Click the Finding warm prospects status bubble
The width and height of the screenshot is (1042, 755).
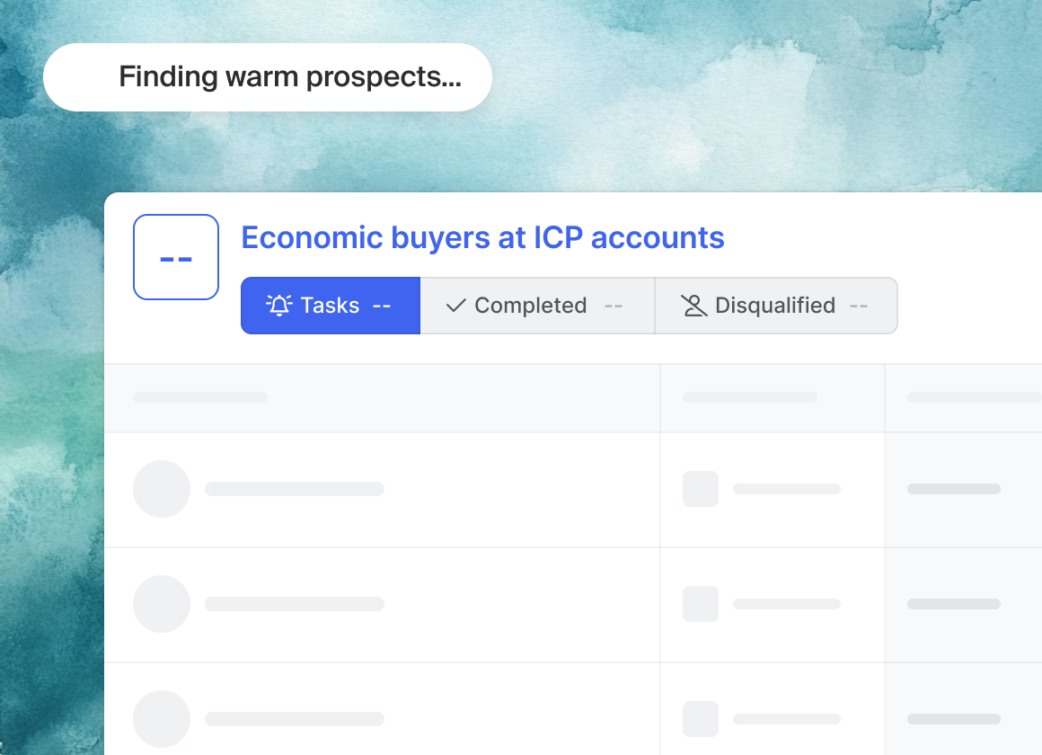(x=268, y=77)
